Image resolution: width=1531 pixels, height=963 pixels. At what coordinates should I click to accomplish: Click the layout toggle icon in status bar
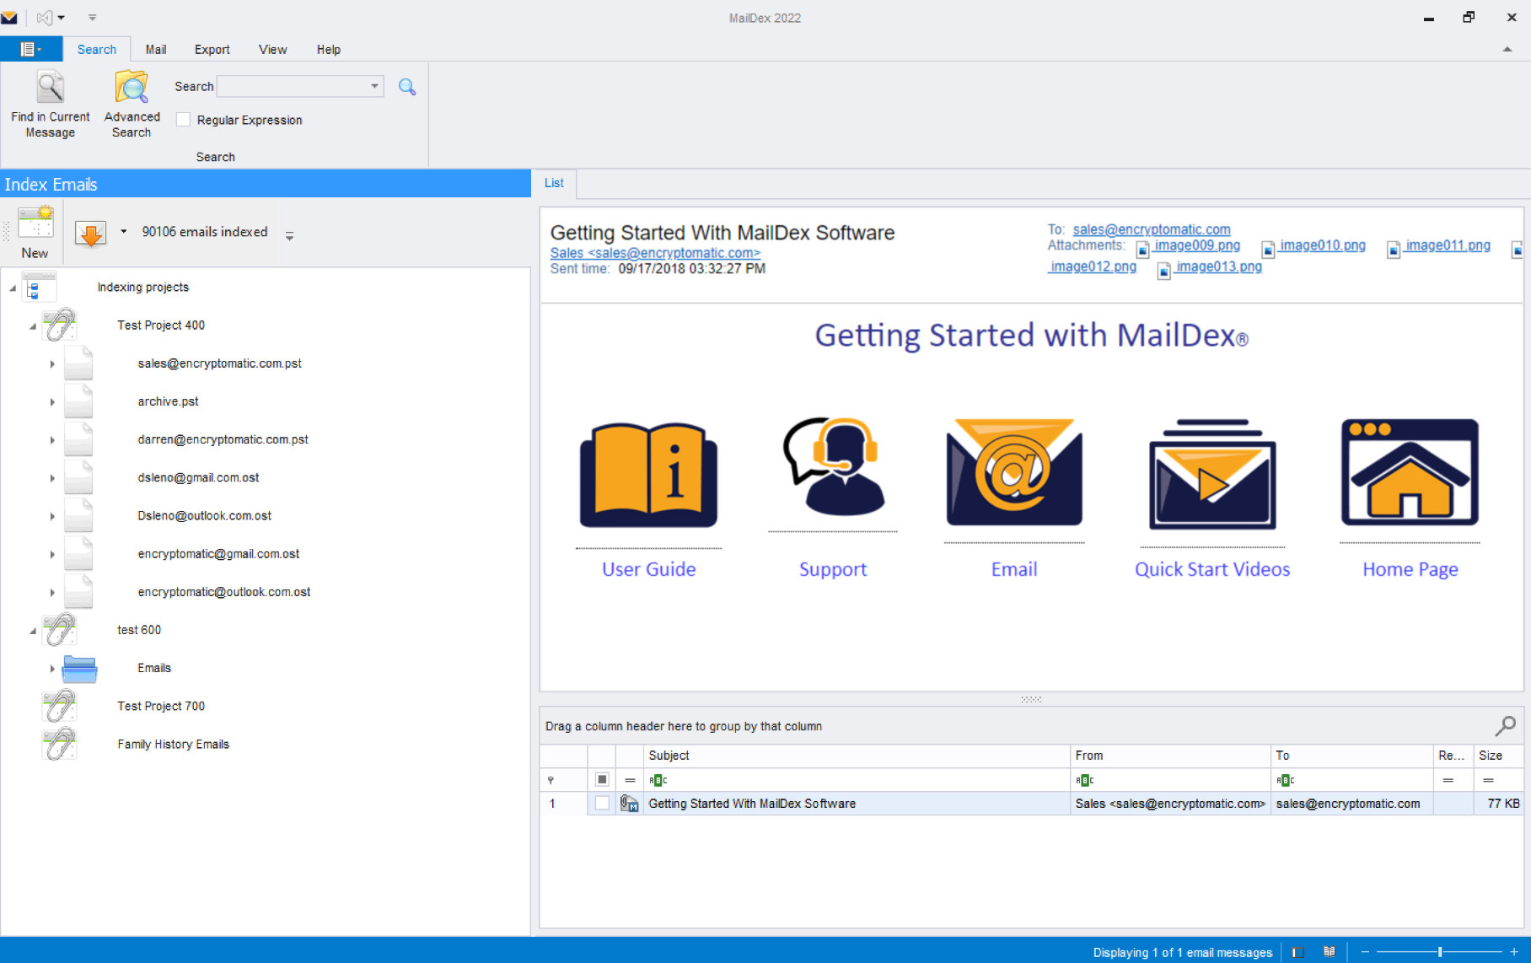[x=1298, y=952]
